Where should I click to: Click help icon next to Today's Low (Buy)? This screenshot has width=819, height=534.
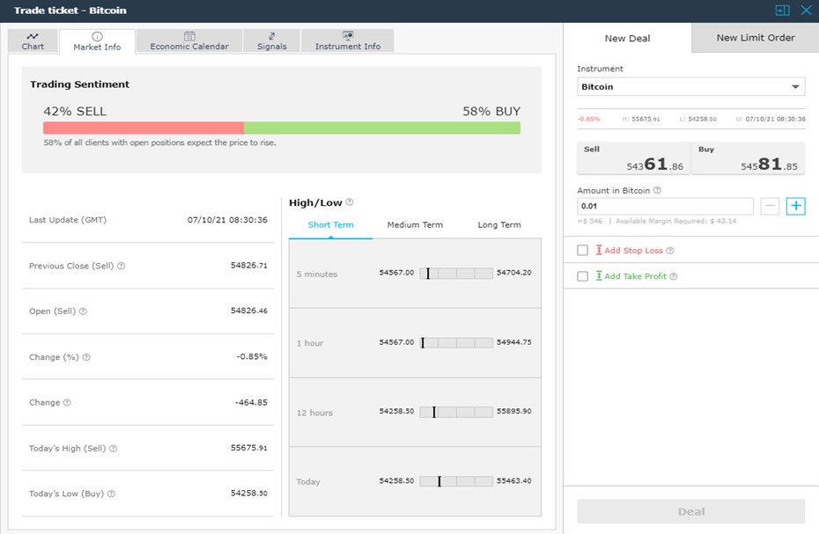click(x=111, y=494)
